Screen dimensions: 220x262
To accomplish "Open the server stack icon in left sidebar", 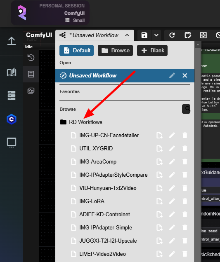I will click(12, 96).
